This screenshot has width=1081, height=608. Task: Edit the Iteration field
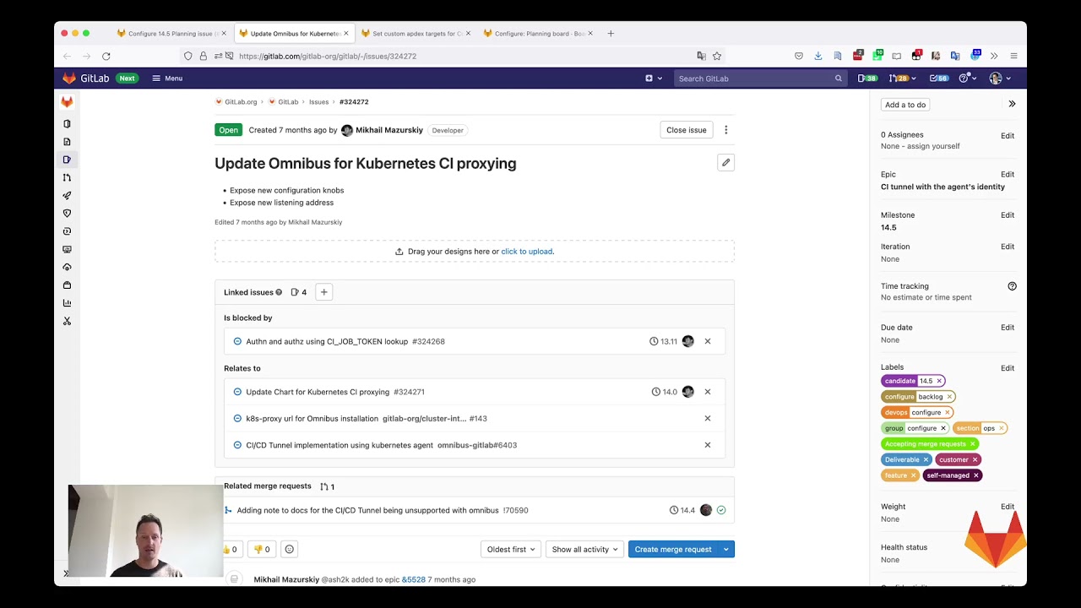click(1008, 247)
